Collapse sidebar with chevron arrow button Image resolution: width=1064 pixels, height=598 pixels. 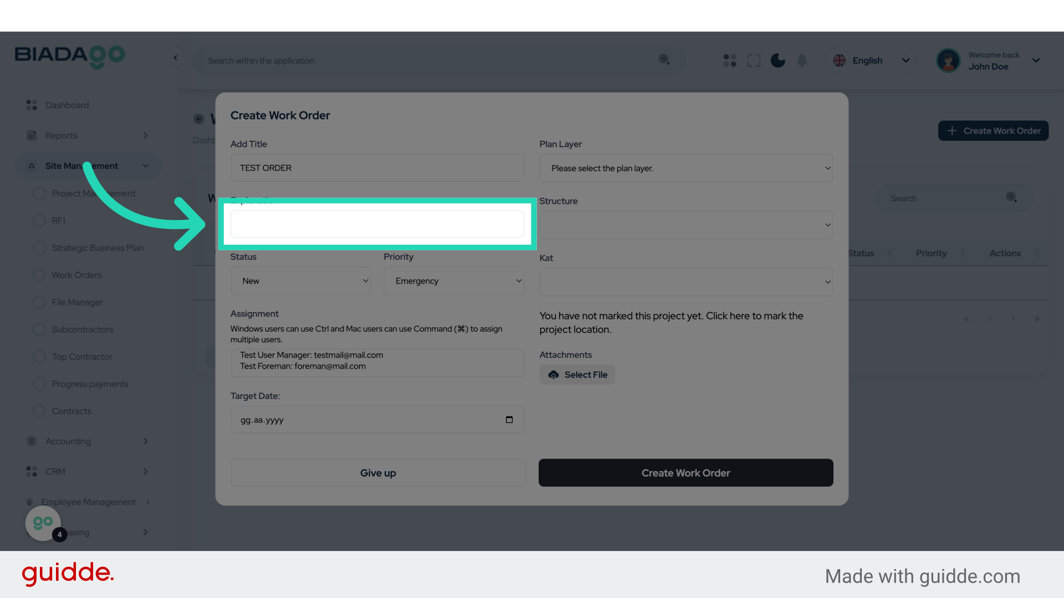coord(176,58)
